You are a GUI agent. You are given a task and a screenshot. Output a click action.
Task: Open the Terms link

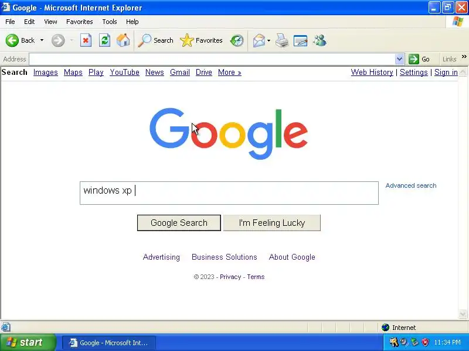[256, 277]
